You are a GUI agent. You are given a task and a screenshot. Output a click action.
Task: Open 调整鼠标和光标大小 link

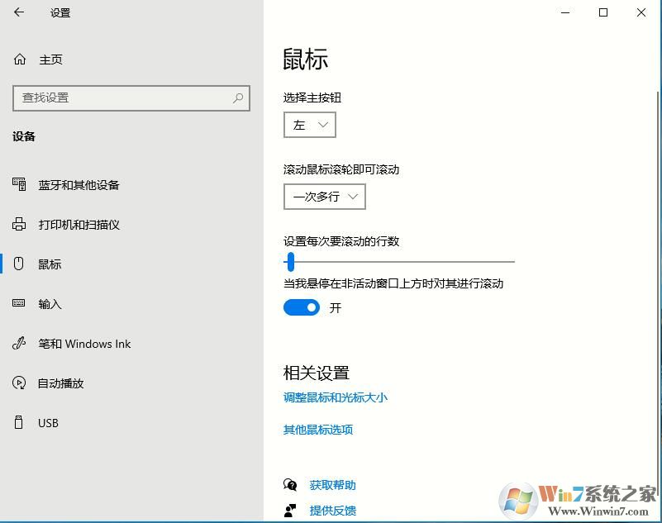336,397
